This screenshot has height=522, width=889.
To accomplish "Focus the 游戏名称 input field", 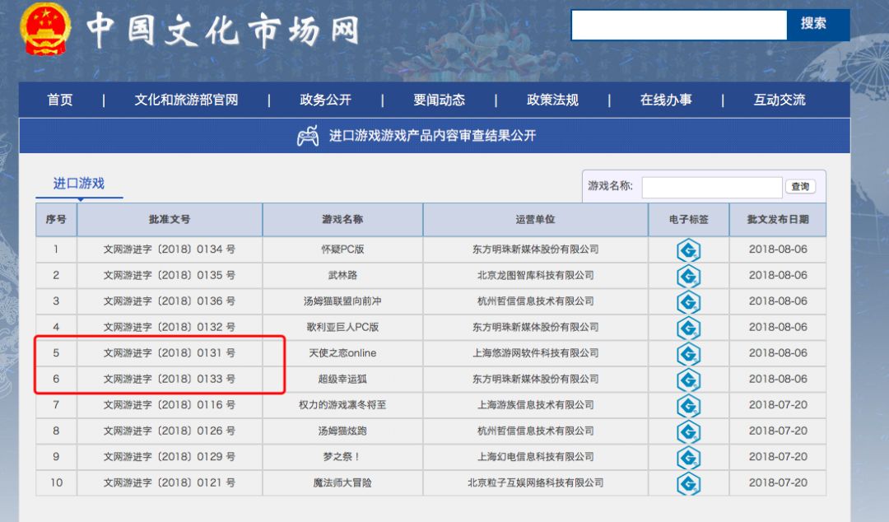I will click(x=711, y=187).
